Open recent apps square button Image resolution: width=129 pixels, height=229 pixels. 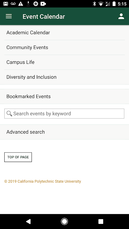tap(101, 222)
